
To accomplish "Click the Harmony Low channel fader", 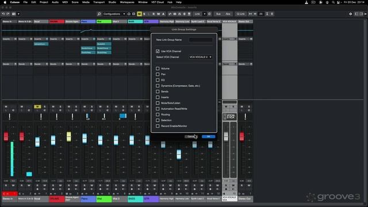I will coord(179,155).
